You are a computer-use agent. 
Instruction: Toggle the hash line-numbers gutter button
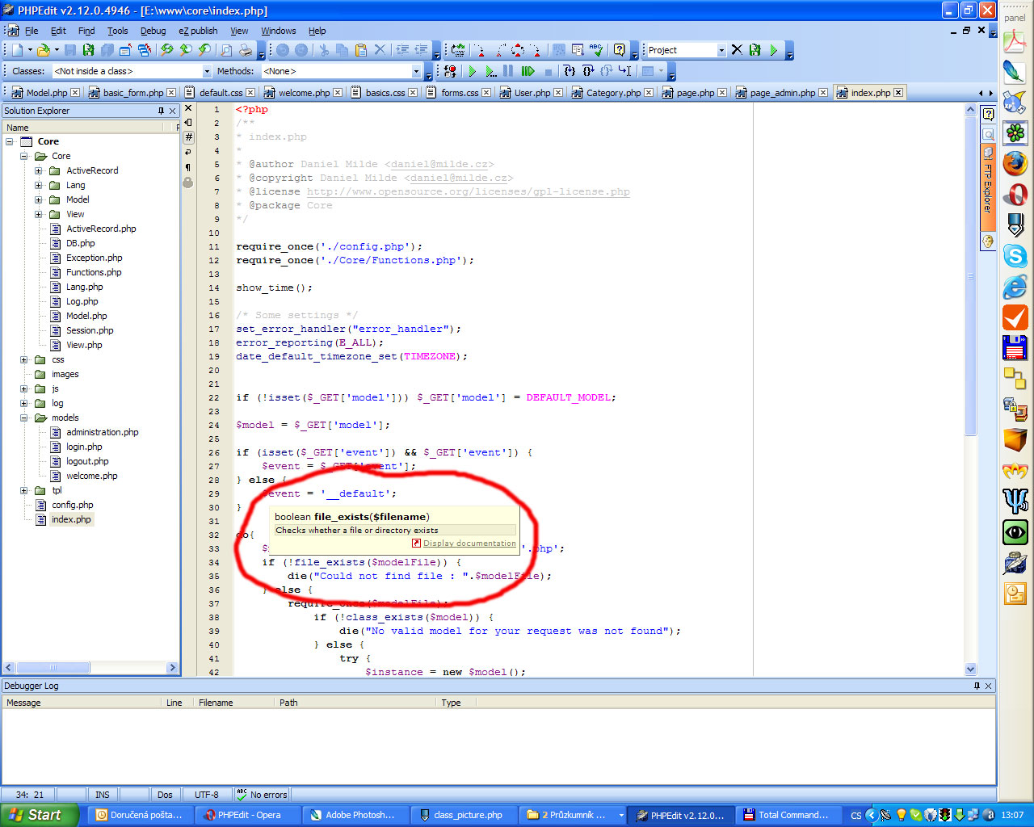pyautogui.click(x=188, y=137)
